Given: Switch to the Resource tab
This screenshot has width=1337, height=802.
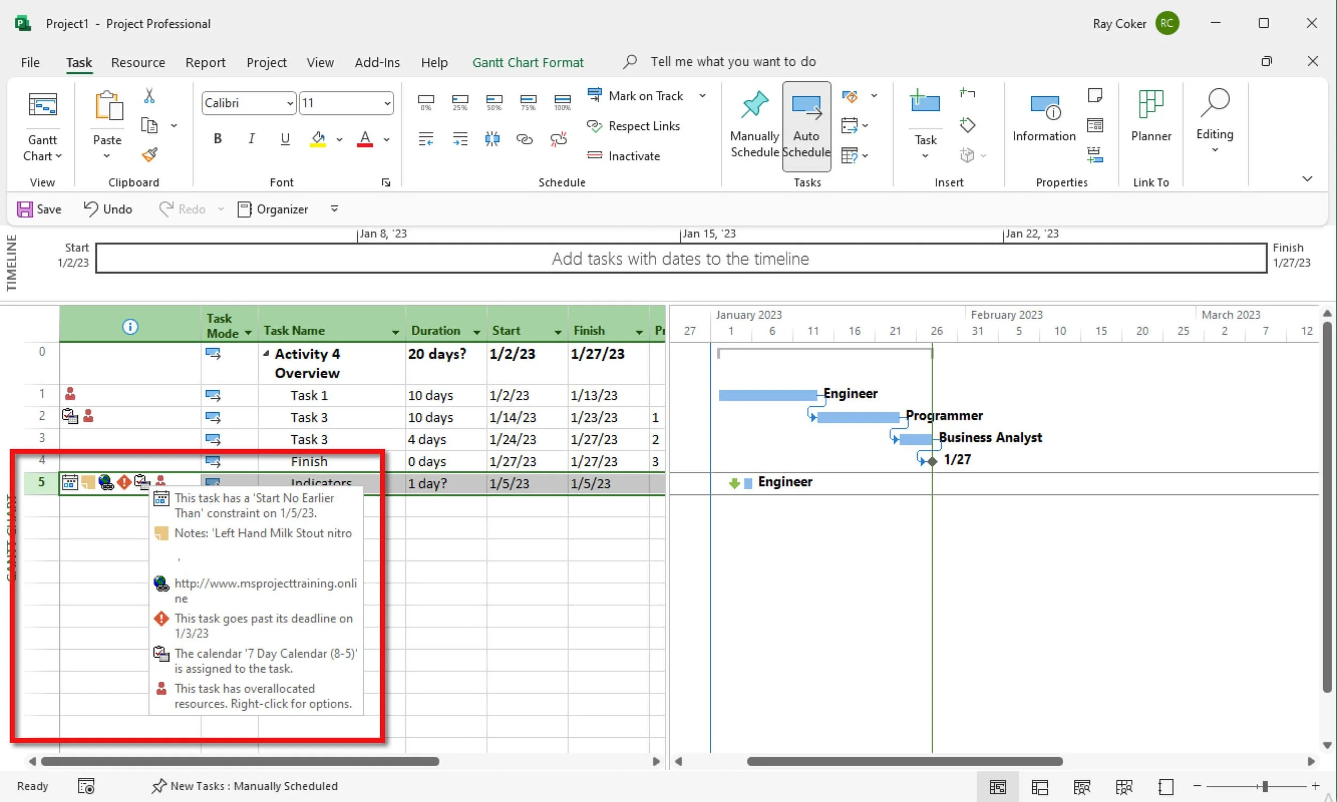Looking at the screenshot, I should (x=138, y=62).
